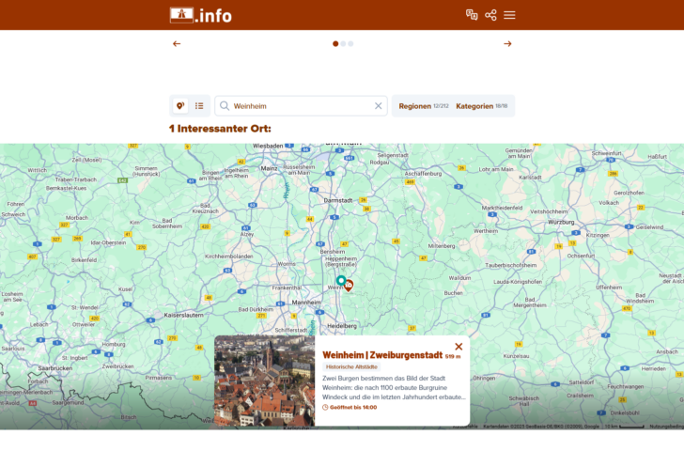Click the .info site logo
Viewport: 684px width, 451px height.
pos(200,15)
